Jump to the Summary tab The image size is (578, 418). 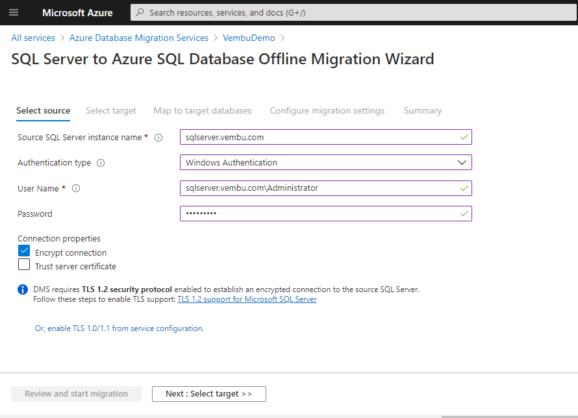(422, 111)
